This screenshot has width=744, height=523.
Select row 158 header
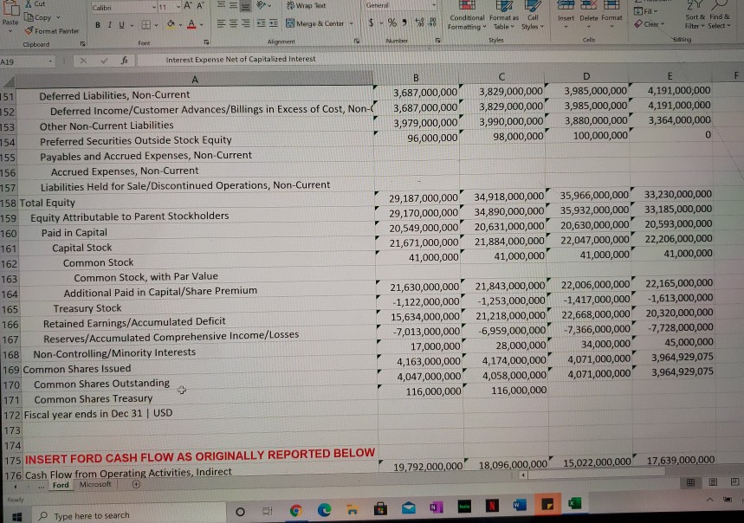click(9, 203)
